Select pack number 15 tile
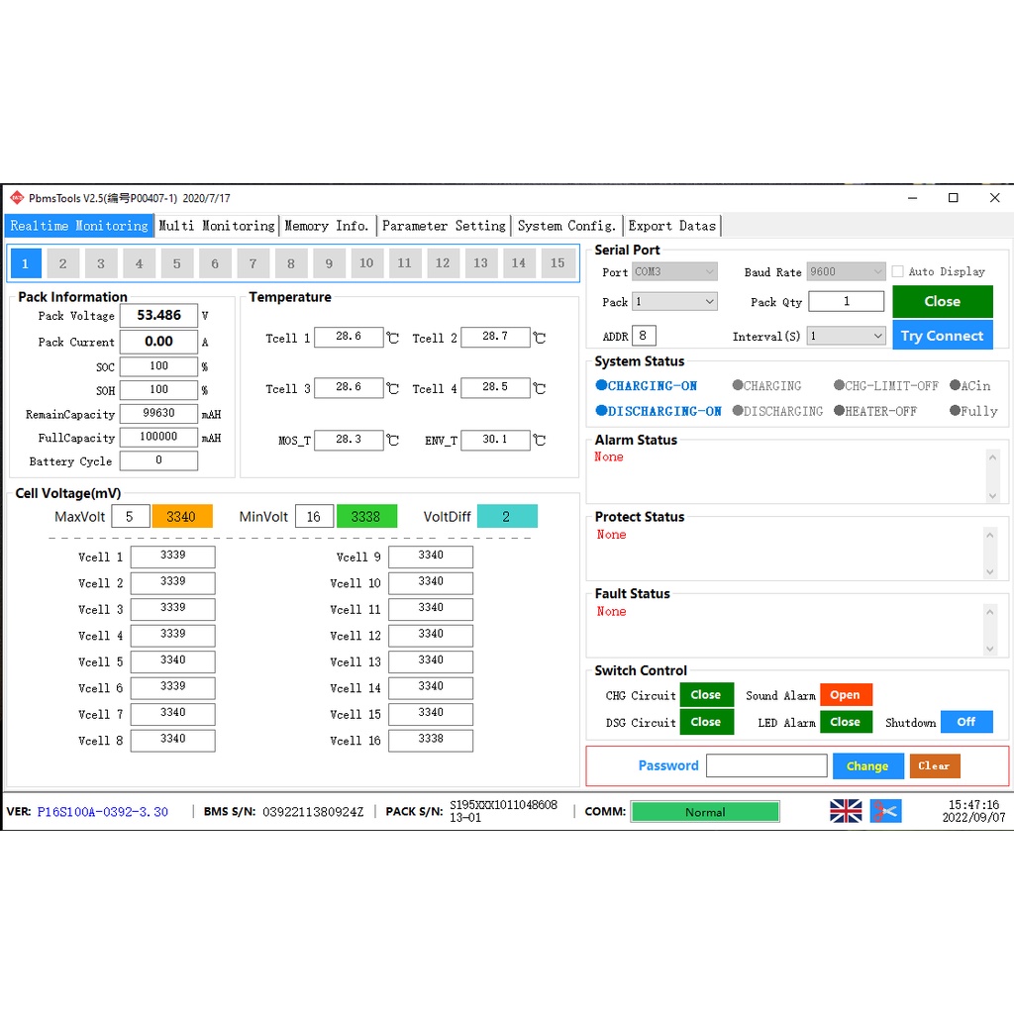Screen dimensions: 1014x1014 coord(558,263)
